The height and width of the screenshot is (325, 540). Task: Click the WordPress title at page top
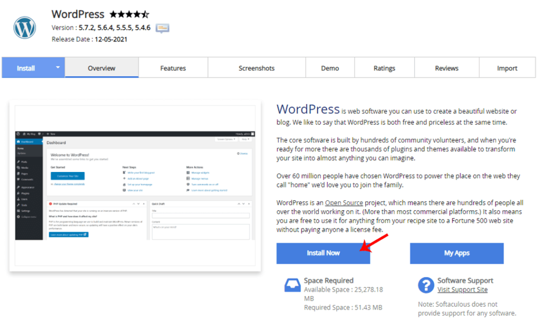(78, 14)
